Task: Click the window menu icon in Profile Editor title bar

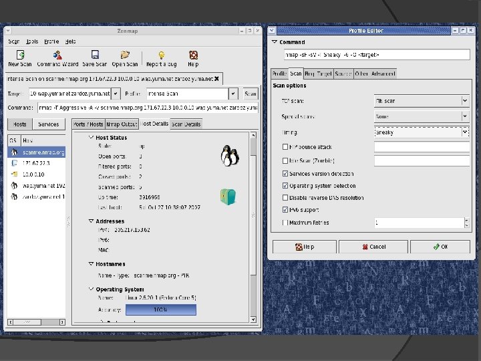Action: (272, 30)
